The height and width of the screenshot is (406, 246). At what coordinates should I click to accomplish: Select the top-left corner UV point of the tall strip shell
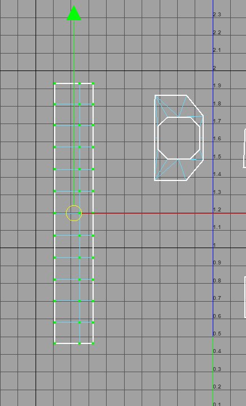[55, 83]
